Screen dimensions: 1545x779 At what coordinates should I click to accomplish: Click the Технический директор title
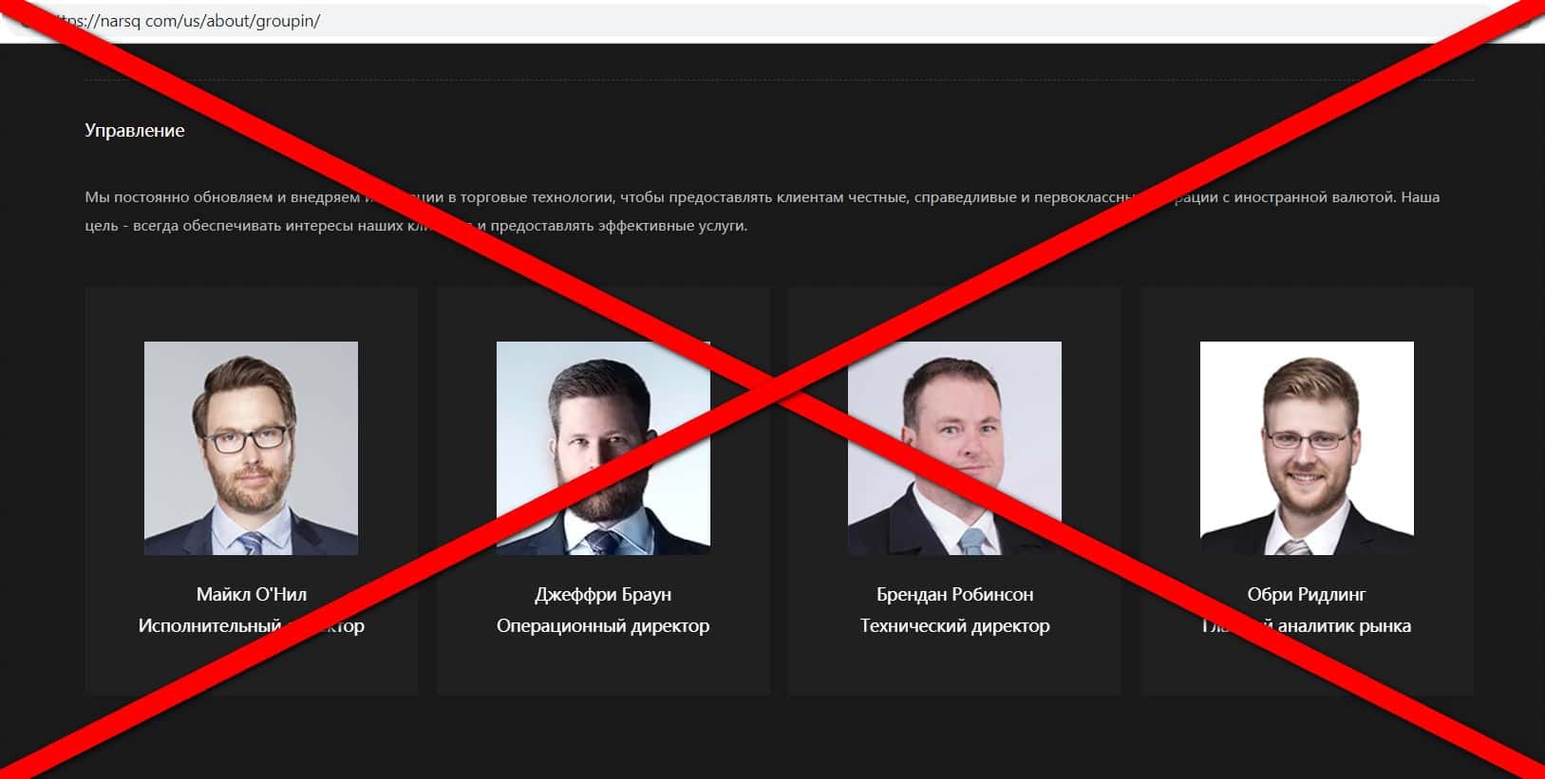[954, 626]
